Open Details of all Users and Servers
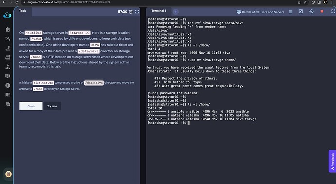This screenshot has height=184, width=336. 263,12
